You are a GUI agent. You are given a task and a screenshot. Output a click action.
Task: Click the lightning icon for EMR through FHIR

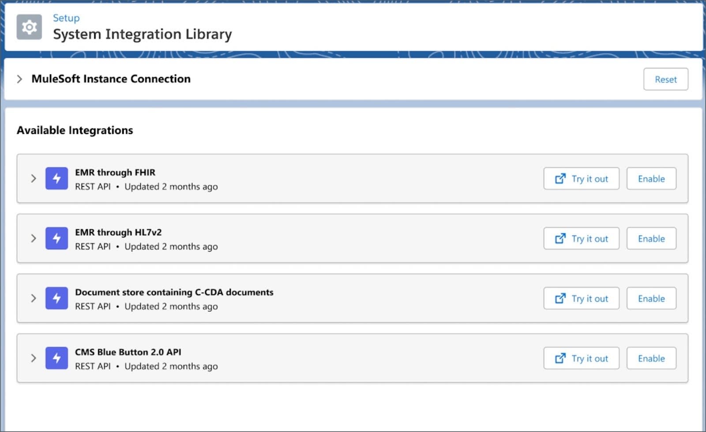click(x=56, y=178)
